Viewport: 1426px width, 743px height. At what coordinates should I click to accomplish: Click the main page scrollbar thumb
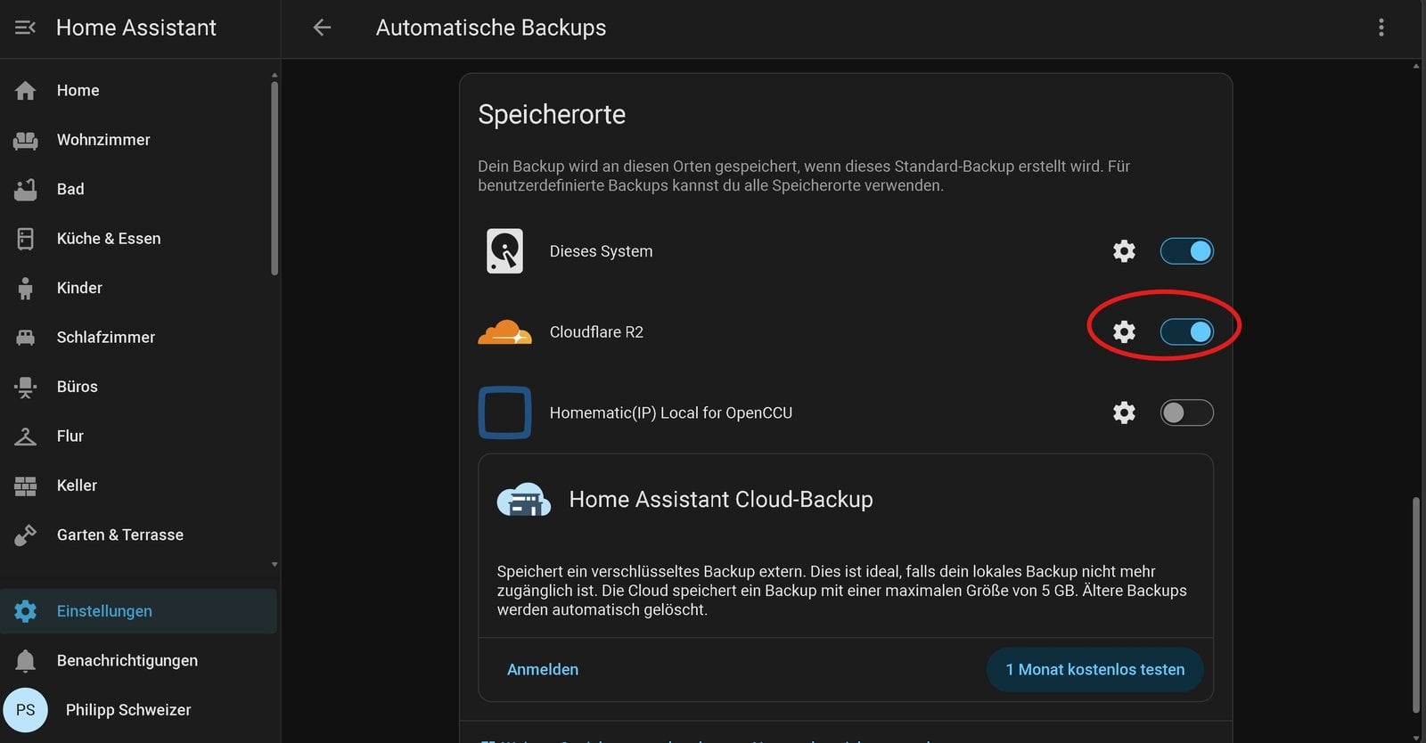[1416, 606]
